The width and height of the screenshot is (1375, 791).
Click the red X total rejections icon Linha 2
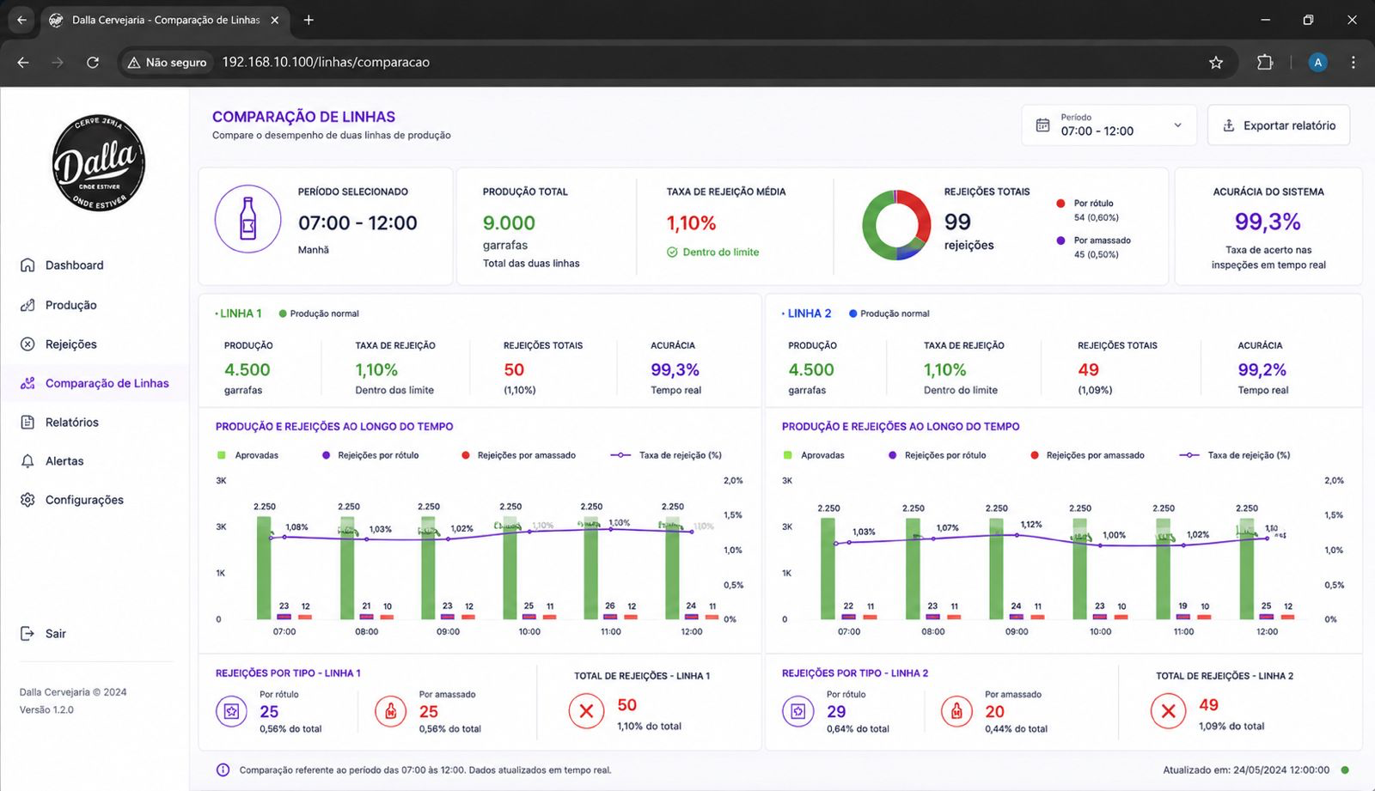tap(1168, 711)
